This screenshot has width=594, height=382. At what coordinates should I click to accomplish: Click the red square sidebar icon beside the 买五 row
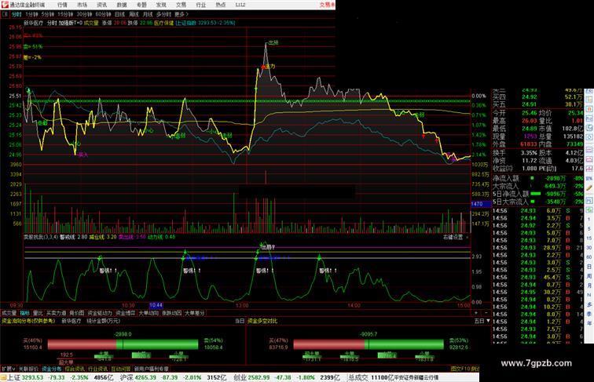pos(589,109)
